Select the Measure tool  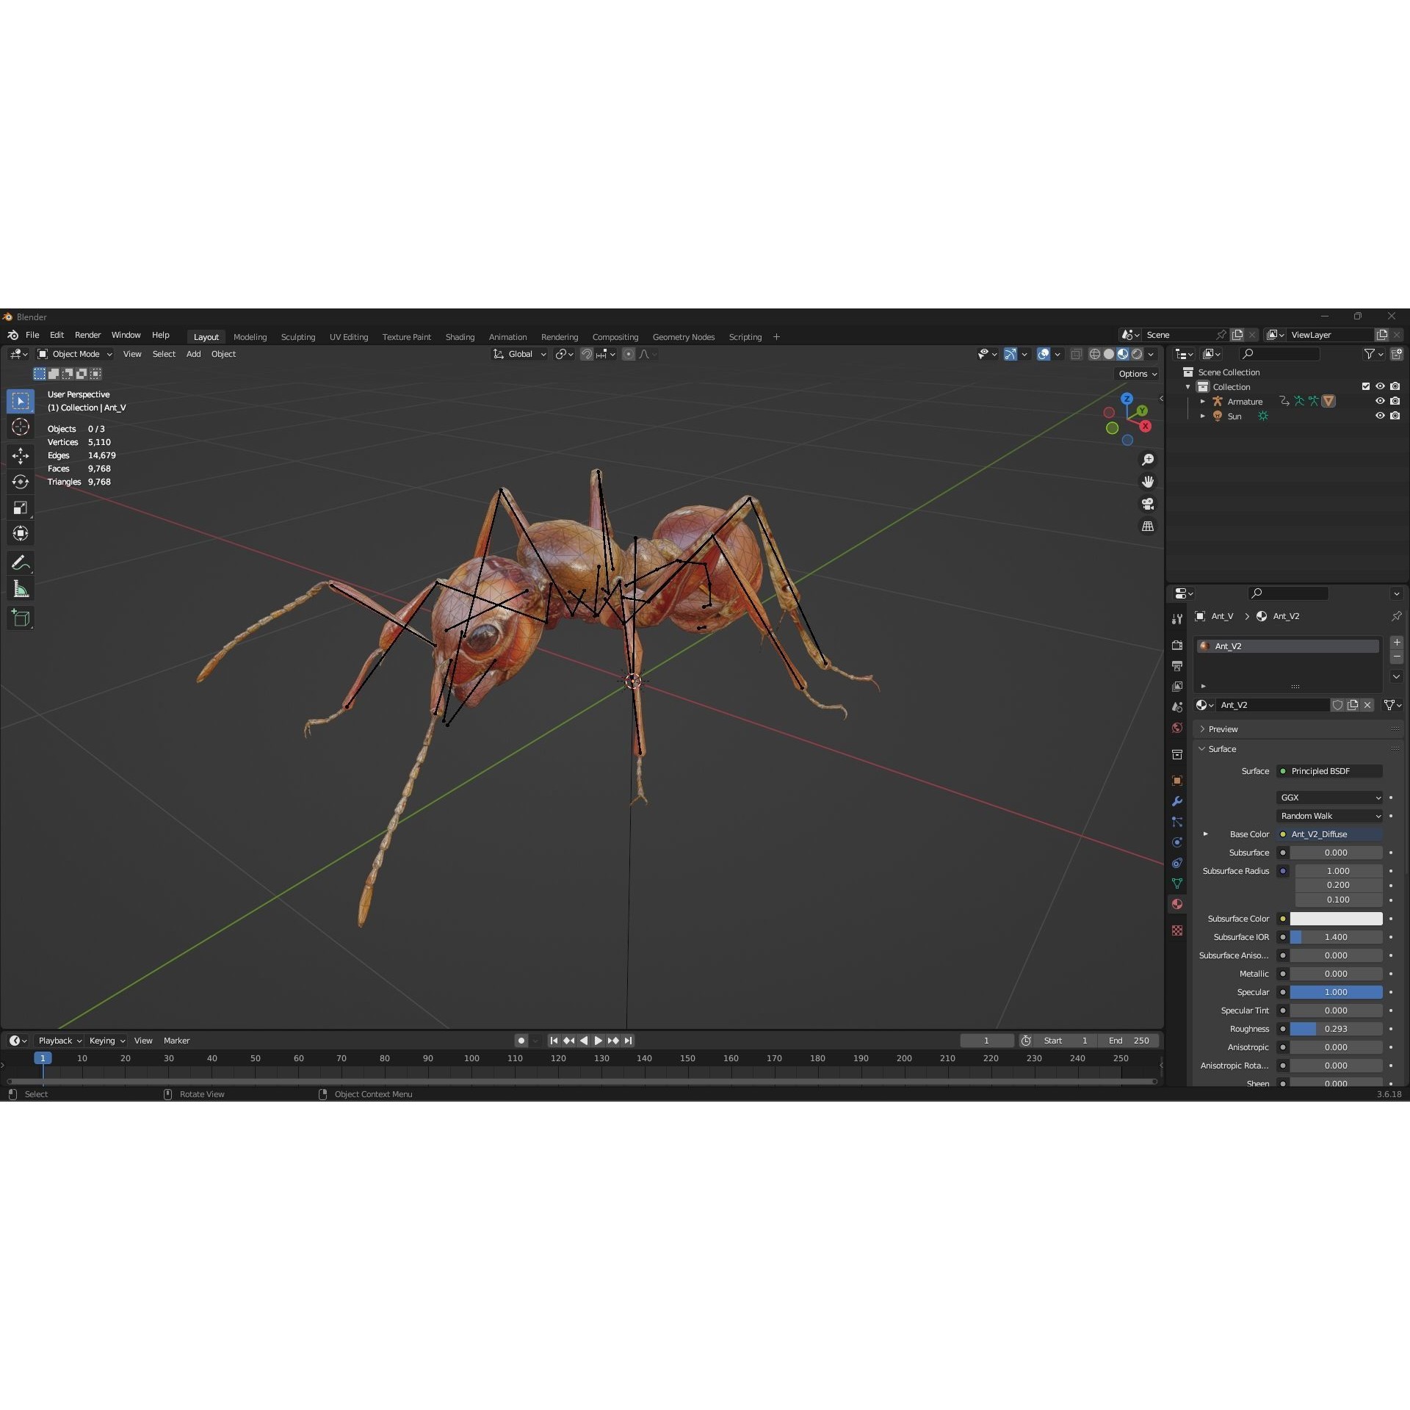(x=20, y=587)
